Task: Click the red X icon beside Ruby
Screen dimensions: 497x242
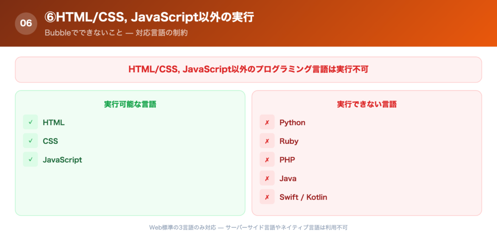Action: tap(267, 141)
